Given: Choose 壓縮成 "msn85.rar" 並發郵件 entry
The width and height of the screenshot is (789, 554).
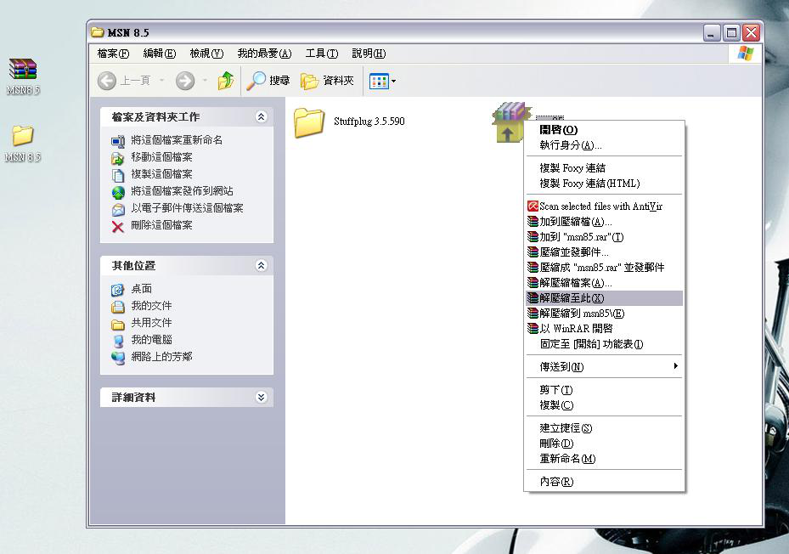Looking at the screenshot, I should (x=604, y=268).
